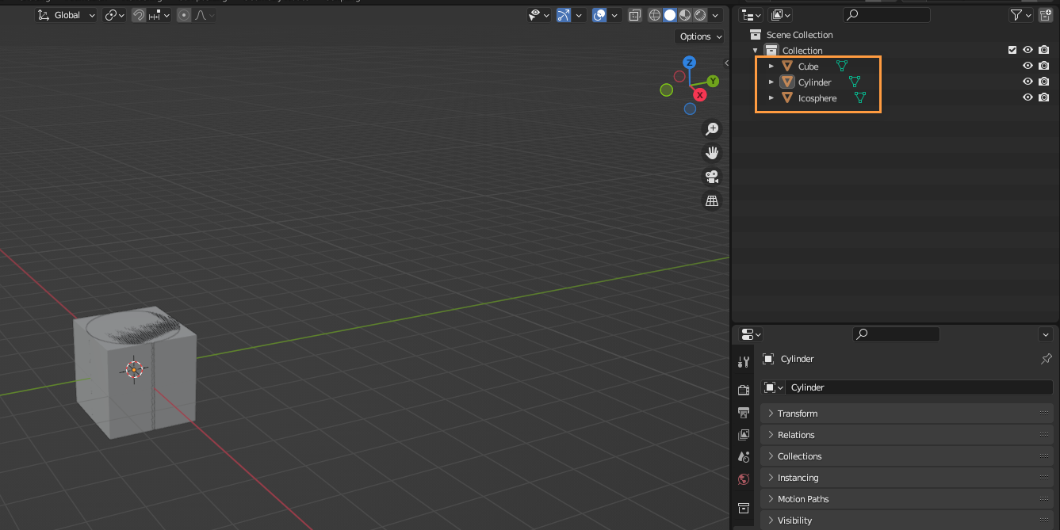Disable Icosphere in renders via camera icon
The height and width of the screenshot is (530, 1060).
click(x=1044, y=98)
